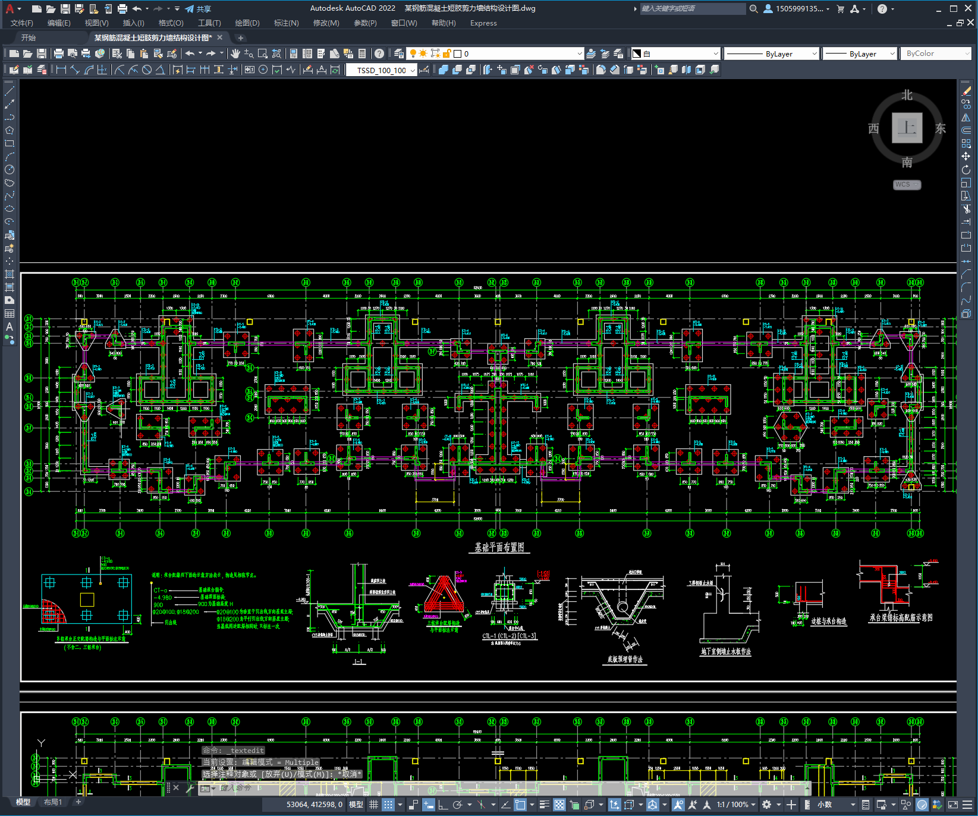
Task: Select the Diameter dimension tool
Action: coord(146,70)
